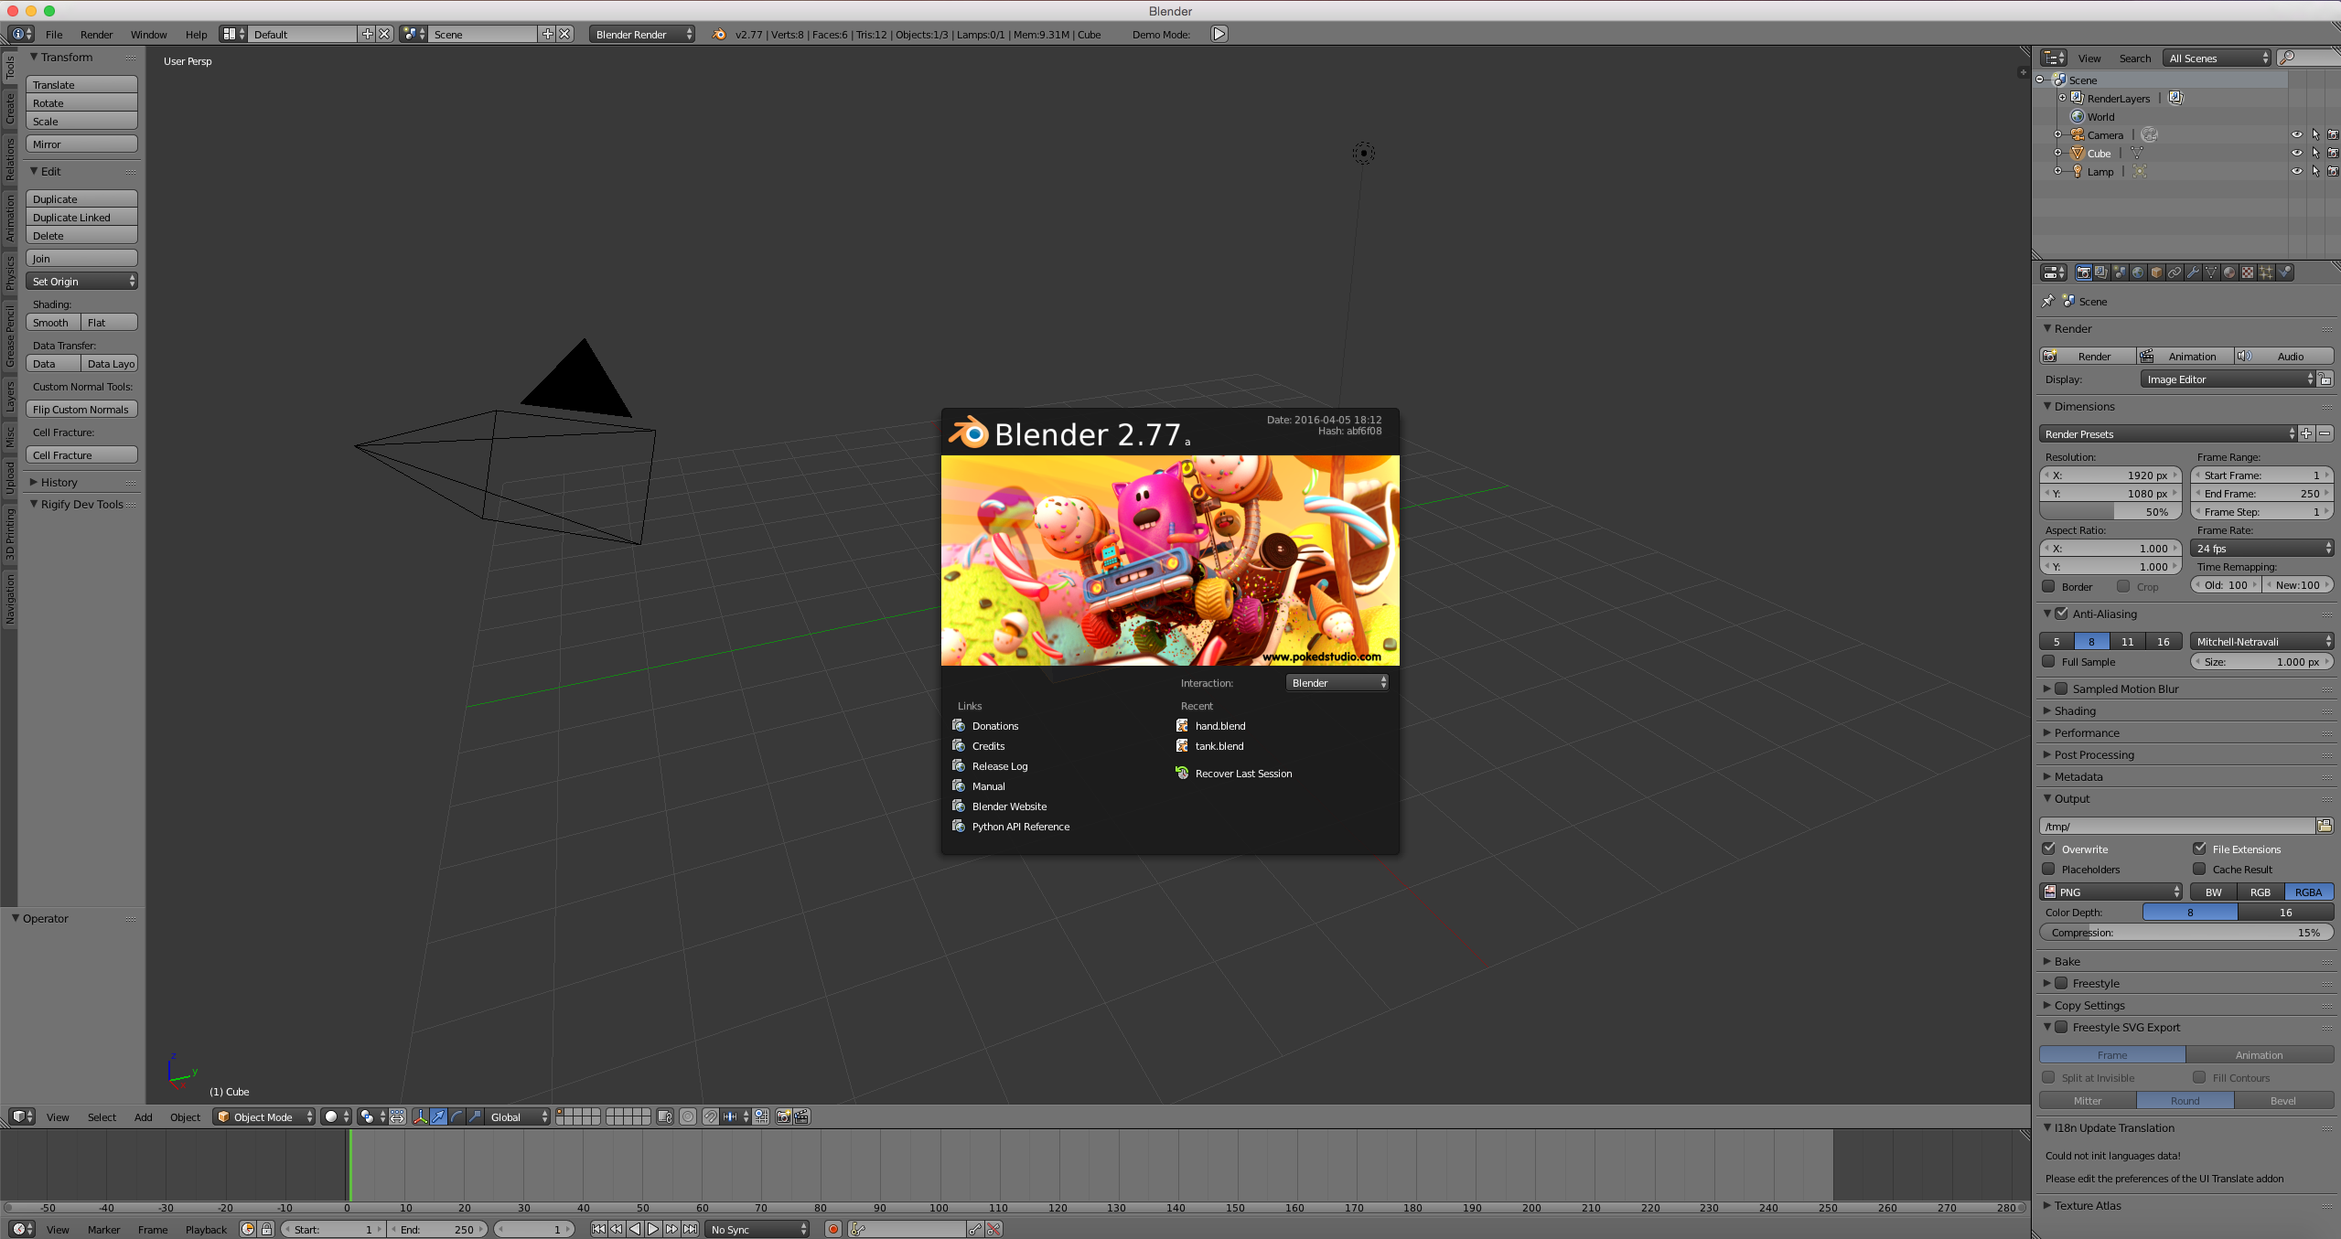Adjust the resolution percentage 50% slider
The height and width of the screenshot is (1239, 2341).
click(x=2110, y=511)
